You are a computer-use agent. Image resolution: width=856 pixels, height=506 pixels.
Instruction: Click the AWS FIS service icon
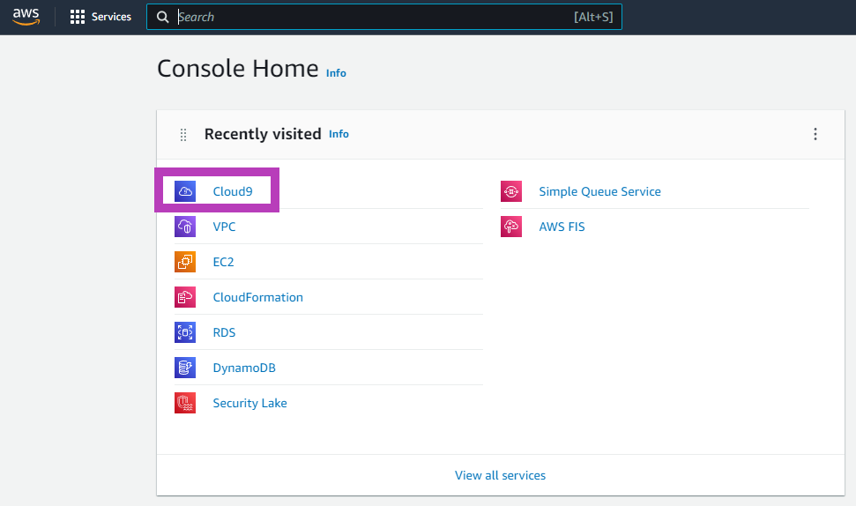[x=511, y=227]
